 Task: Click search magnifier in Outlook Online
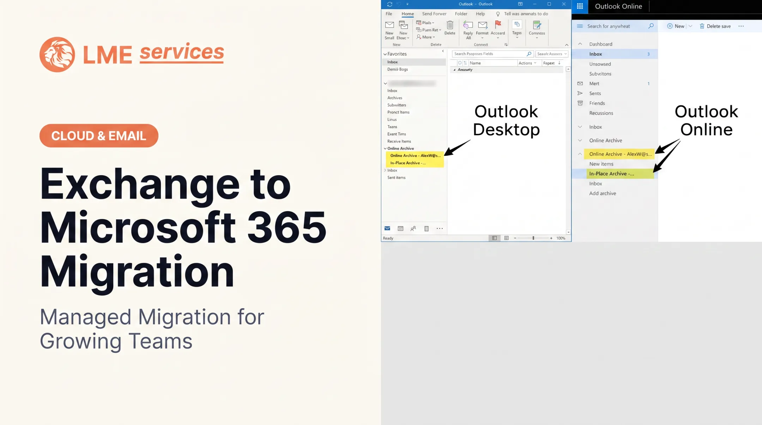point(651,26)
